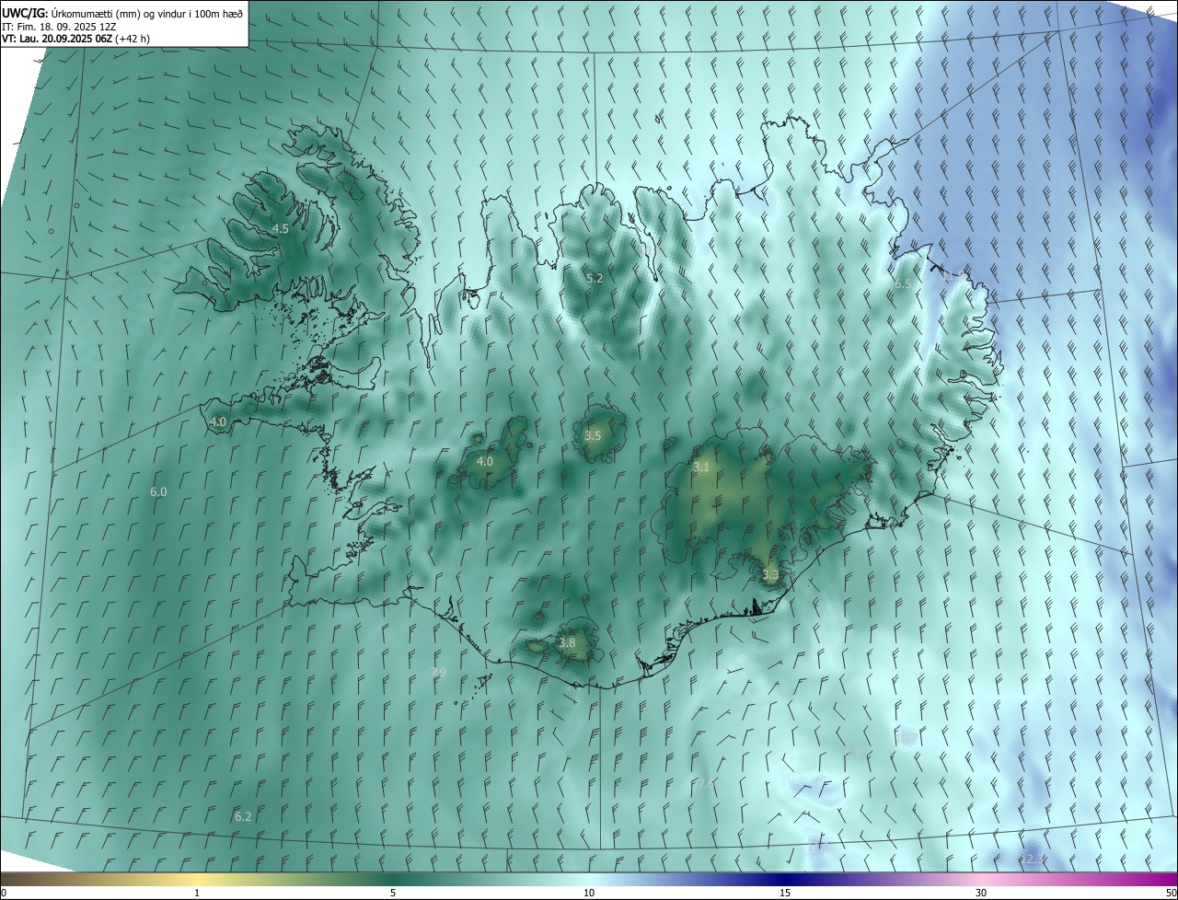Viewport: 1178px width, 900px height.
Task: Click the colour scale tick label 1
Action: click(x=197, y=893)
